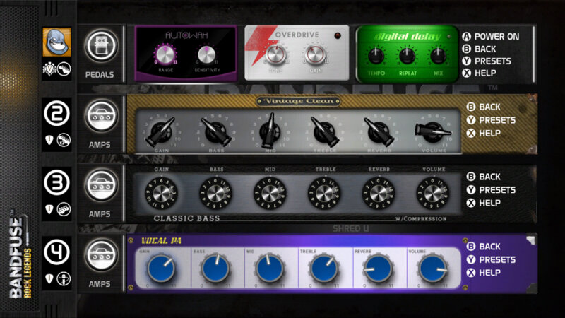
Task: Click the Vocal PA Reverb knob
Action: 378,269
